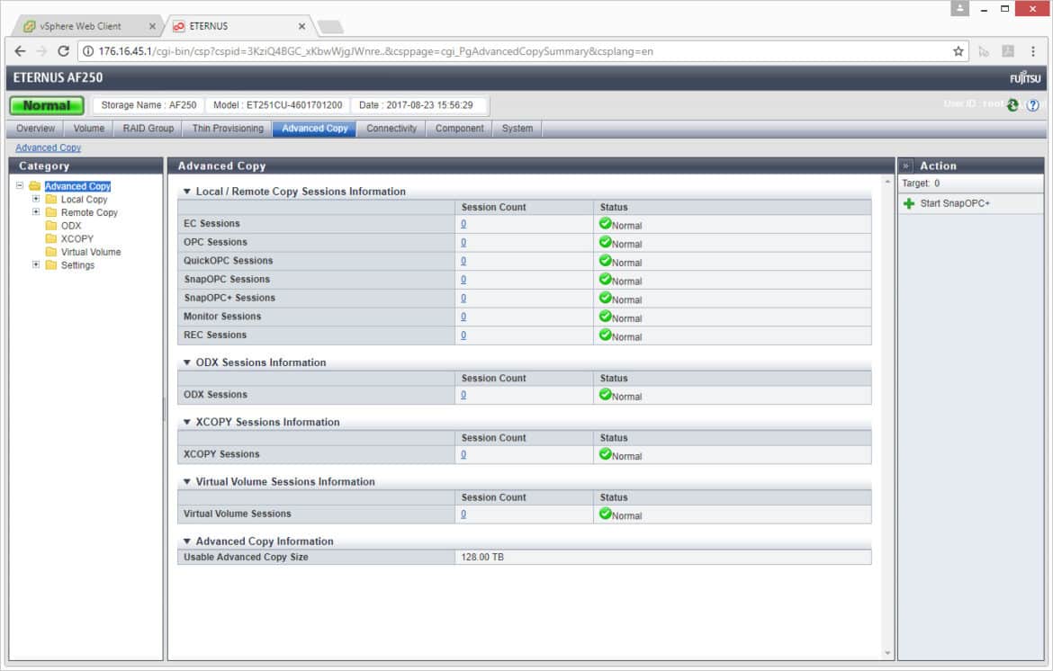
Task: Open EC Sessions count link
Action: 463,223
